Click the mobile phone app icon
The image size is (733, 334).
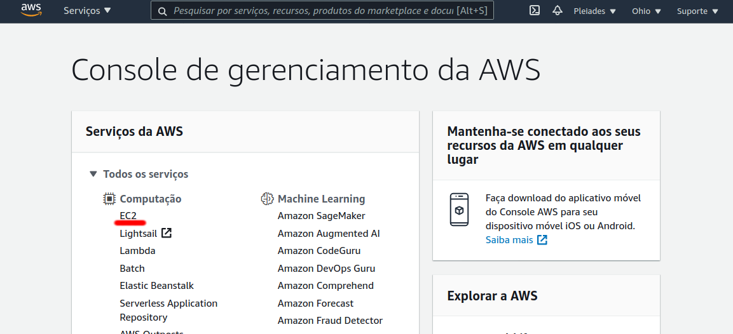(x=459, y=210)
